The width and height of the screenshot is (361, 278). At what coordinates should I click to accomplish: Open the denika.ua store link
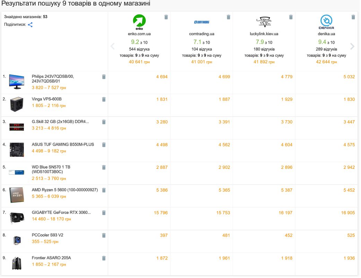(x=326, y=34)
